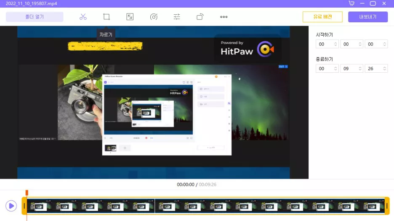
Task: Click the left yellow trim handle
Action: tap(24, 206)
